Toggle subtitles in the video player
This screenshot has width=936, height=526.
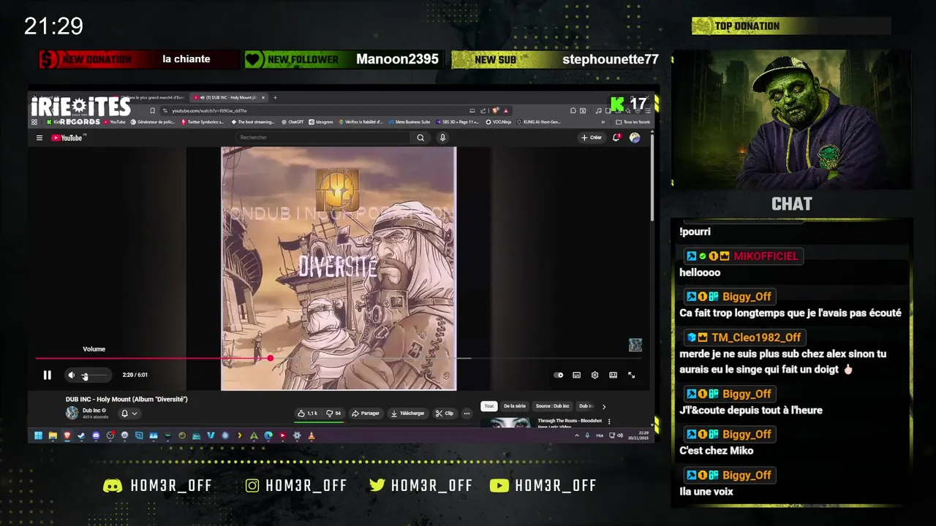(576, 375)
